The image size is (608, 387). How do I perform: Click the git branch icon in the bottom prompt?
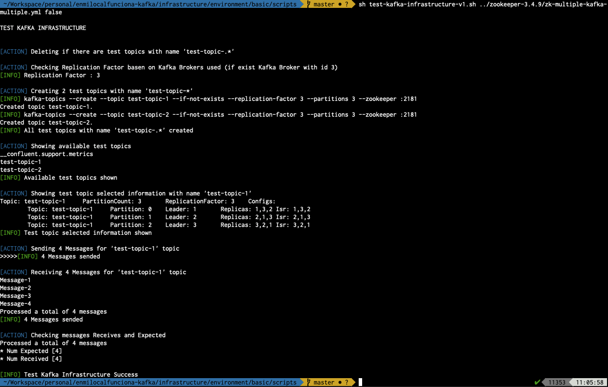[x=309, y=383]
